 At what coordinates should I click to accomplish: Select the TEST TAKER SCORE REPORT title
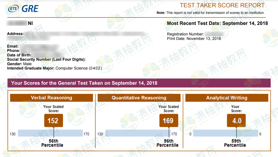click(222, 5)
